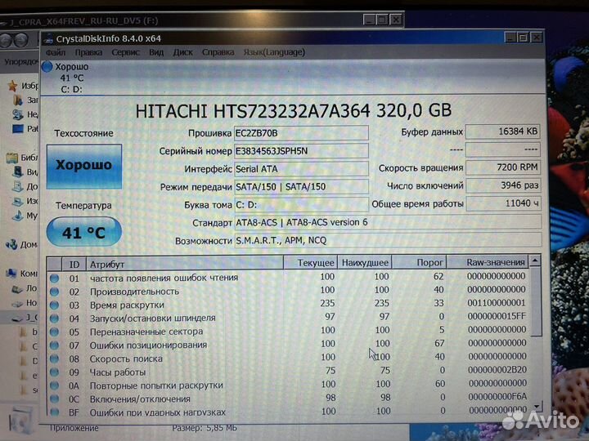Click the Стандарт ATA8-ACS field

[388, 222]
